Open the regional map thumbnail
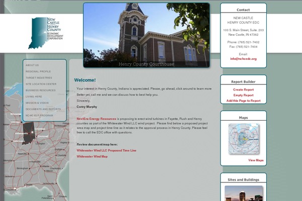 (x=244, y=139)
